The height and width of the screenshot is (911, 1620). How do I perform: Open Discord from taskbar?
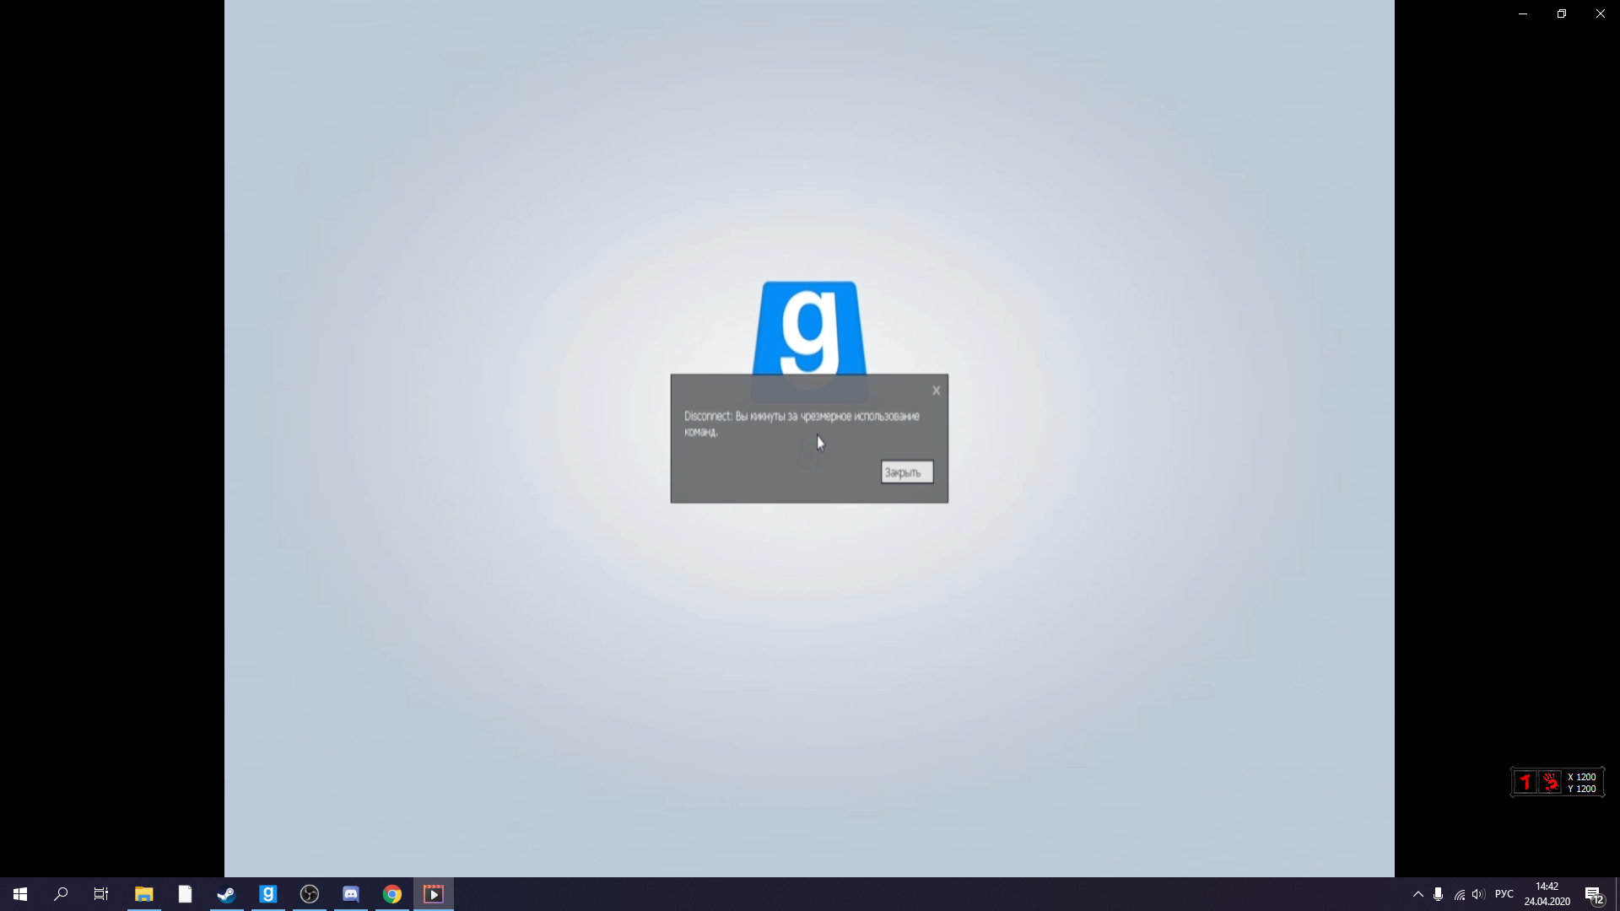click(x=350, y=894)
